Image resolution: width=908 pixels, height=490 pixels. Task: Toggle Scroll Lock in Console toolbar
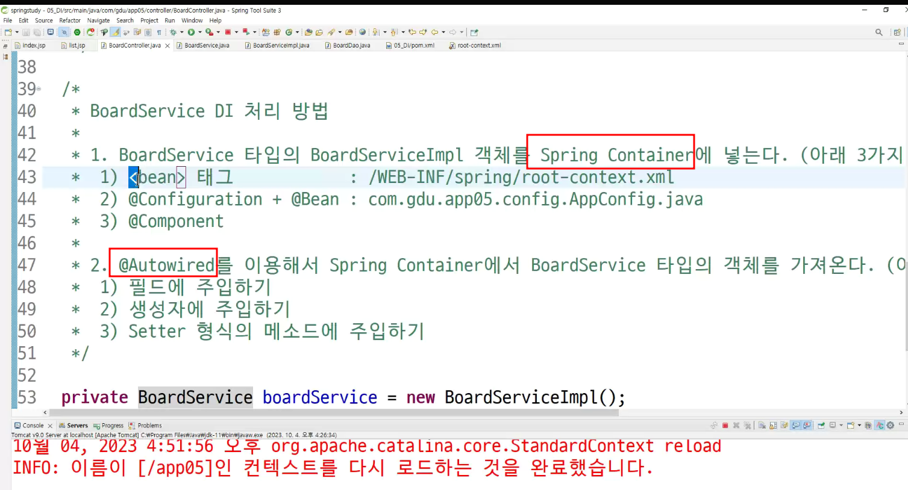[x=773, y=426]
